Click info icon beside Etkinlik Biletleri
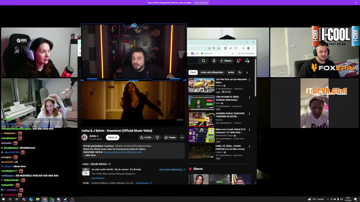The width and height of the screenshot is (360, 202). pos(109,164)
